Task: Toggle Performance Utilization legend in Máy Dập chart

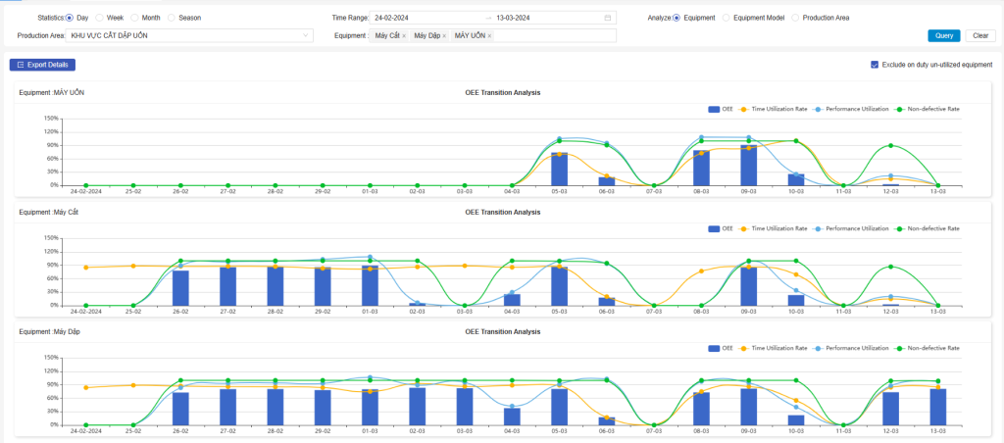Action: [x=850, y=348]
